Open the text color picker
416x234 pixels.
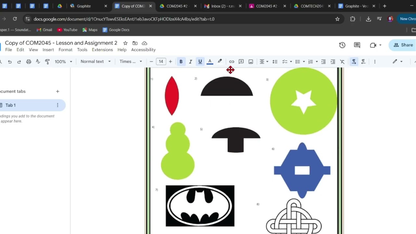[210, 61]
